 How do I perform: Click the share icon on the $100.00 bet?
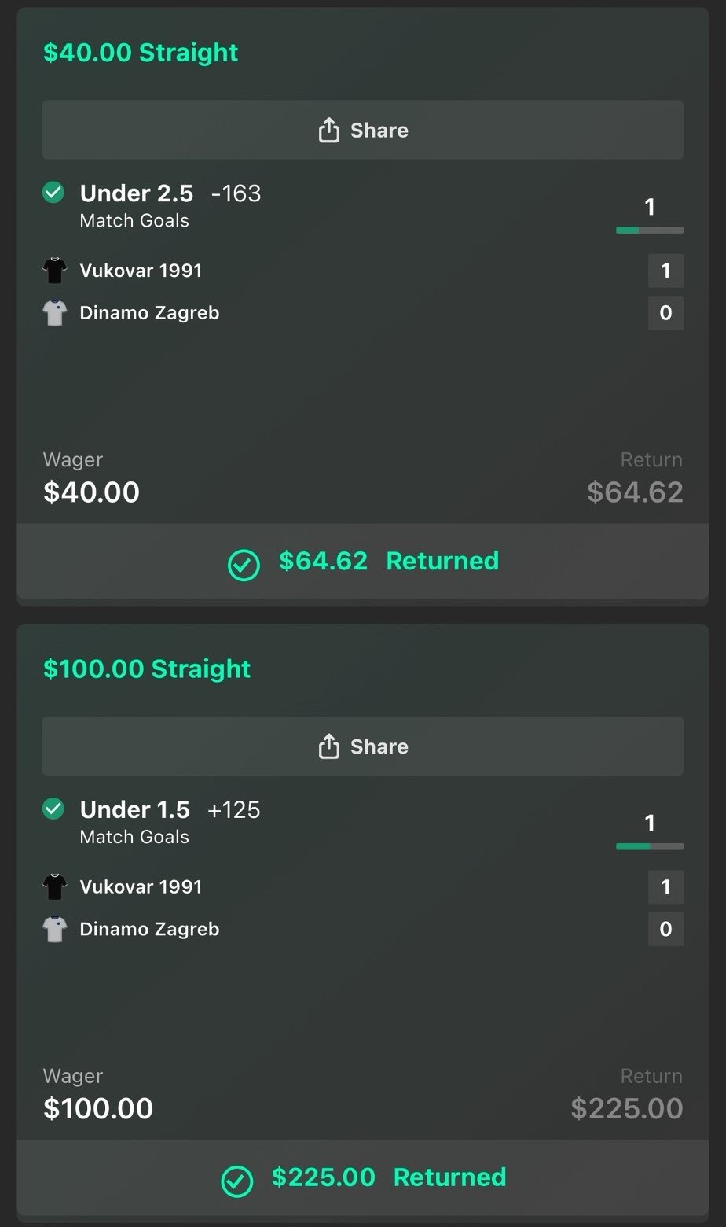pos(328,746)
